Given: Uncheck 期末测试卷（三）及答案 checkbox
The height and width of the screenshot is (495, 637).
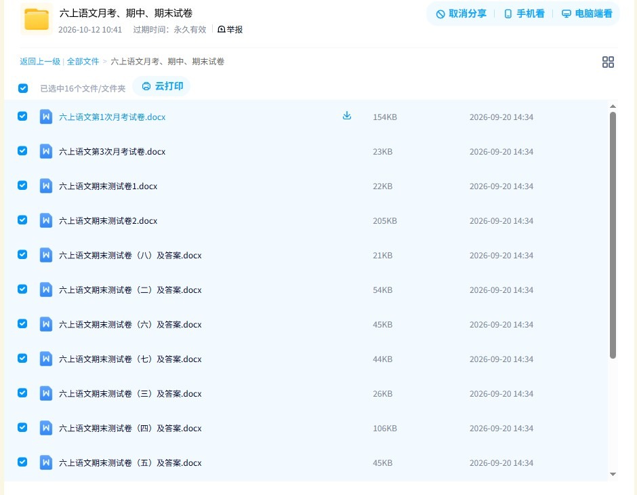Looking at the screenshot, I should pos(22,393).
